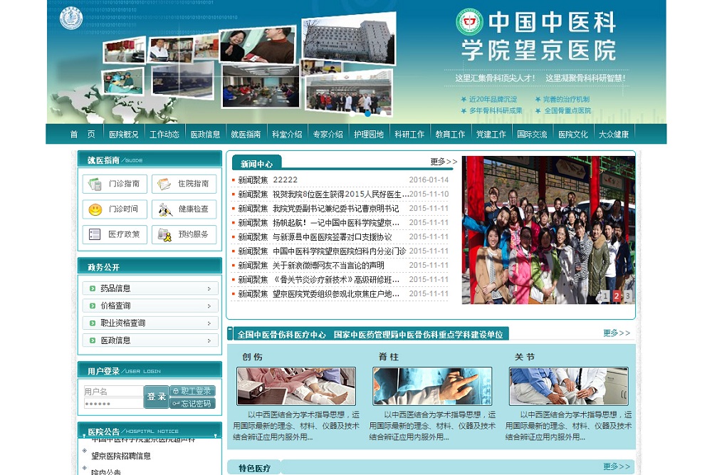Screen dimensions: 712x475
Task: Click the 登录 login button
Action: tap(156, 397)
